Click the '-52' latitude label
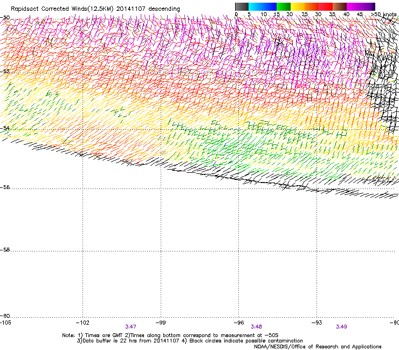The height and width of the screenshot is (350, 399). click(5, 72)
